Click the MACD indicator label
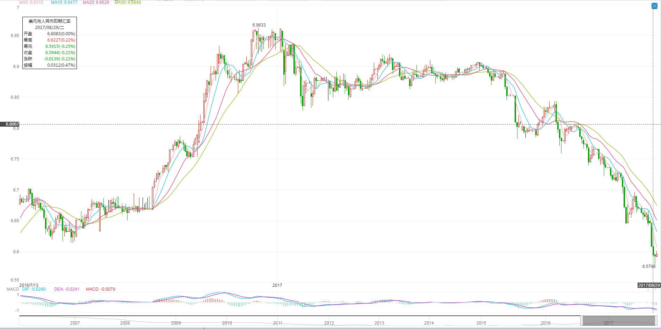The width and height of the screenshot is (661, 329). click(x=13, y=289)
